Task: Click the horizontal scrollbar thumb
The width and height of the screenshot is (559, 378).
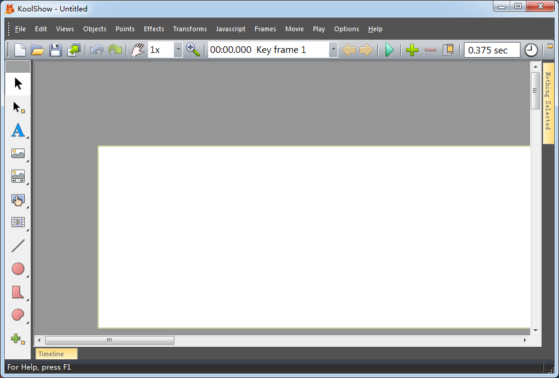Action: click(x=110, y=340)
